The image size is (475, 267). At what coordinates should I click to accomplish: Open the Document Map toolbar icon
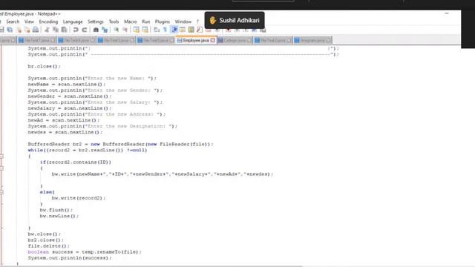click(x=191, y=30)
